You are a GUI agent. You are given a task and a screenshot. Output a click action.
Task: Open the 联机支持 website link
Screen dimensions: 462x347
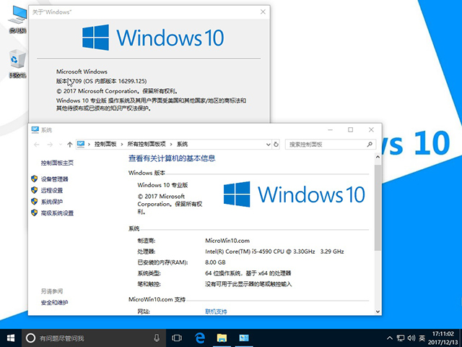click(x=216, y=312)
